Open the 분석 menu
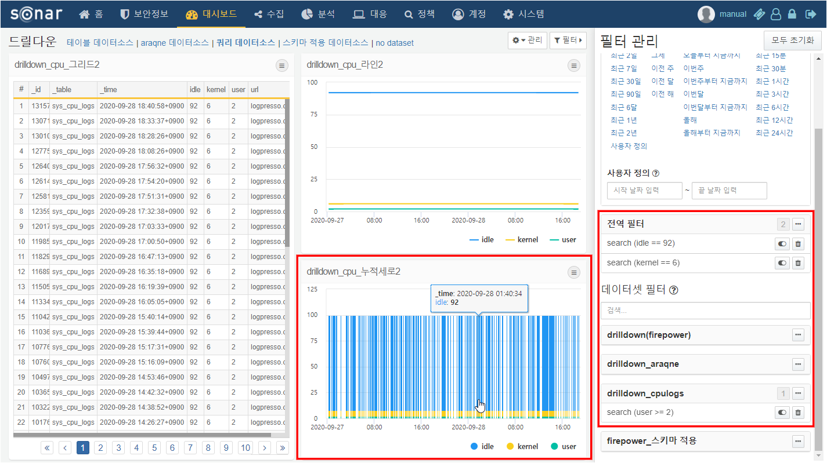827x463 pixels. [318, 14]
